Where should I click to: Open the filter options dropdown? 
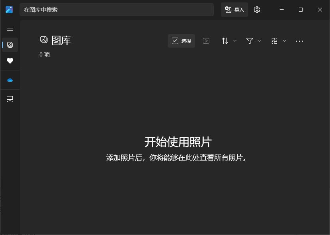[x=260, y=41]
